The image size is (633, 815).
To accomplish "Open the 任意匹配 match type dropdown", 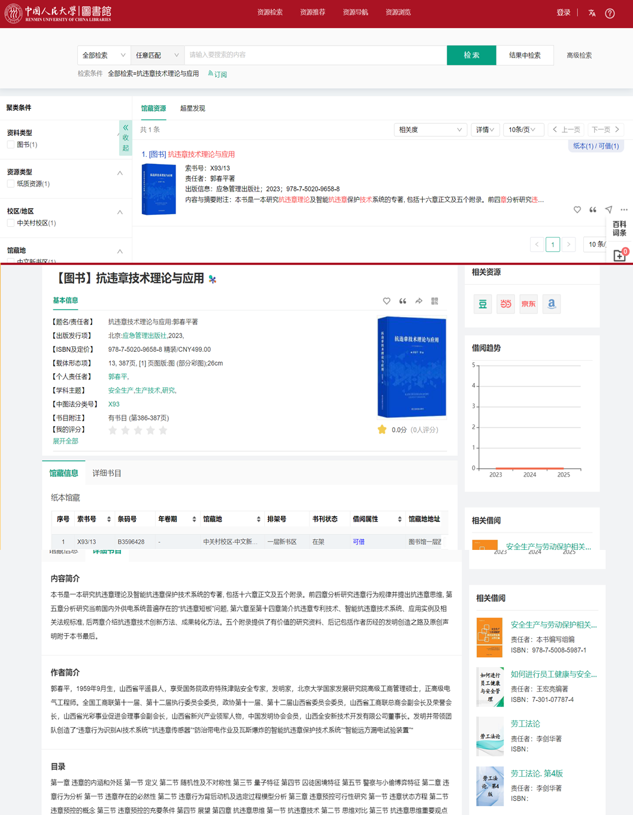I will click(x=158, y=55).
